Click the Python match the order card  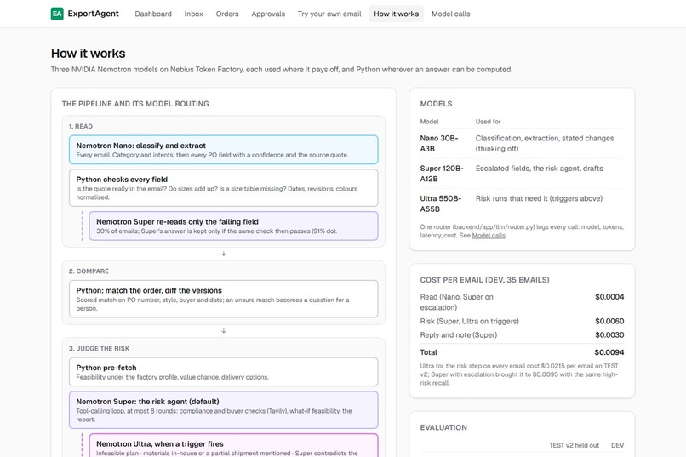click(x=224, y=299)
